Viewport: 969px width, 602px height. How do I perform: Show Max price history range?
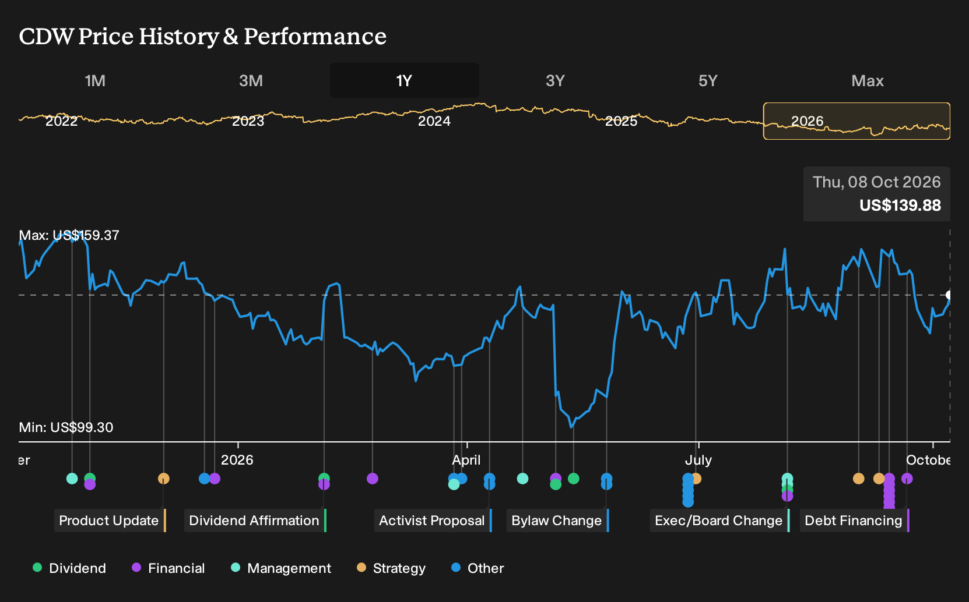pos(868,80)
